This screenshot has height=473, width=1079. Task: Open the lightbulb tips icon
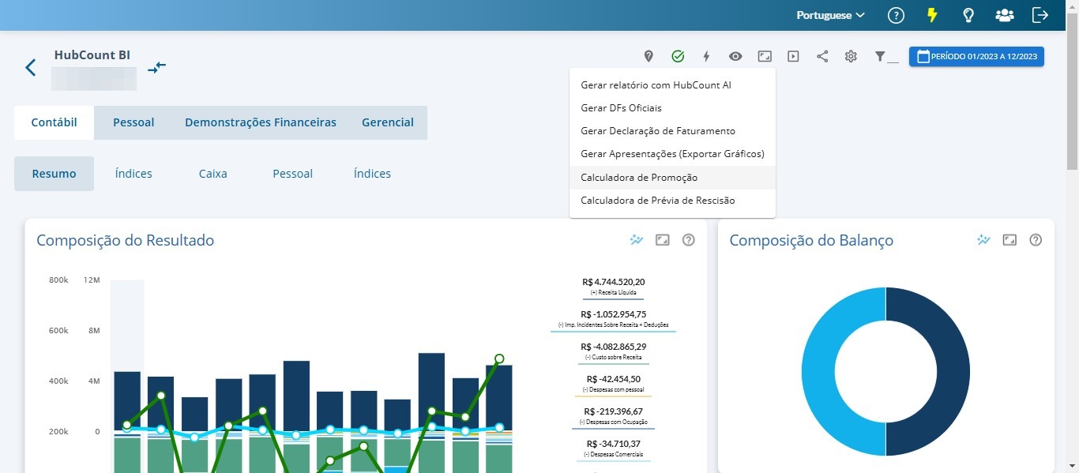click(968, 15)
